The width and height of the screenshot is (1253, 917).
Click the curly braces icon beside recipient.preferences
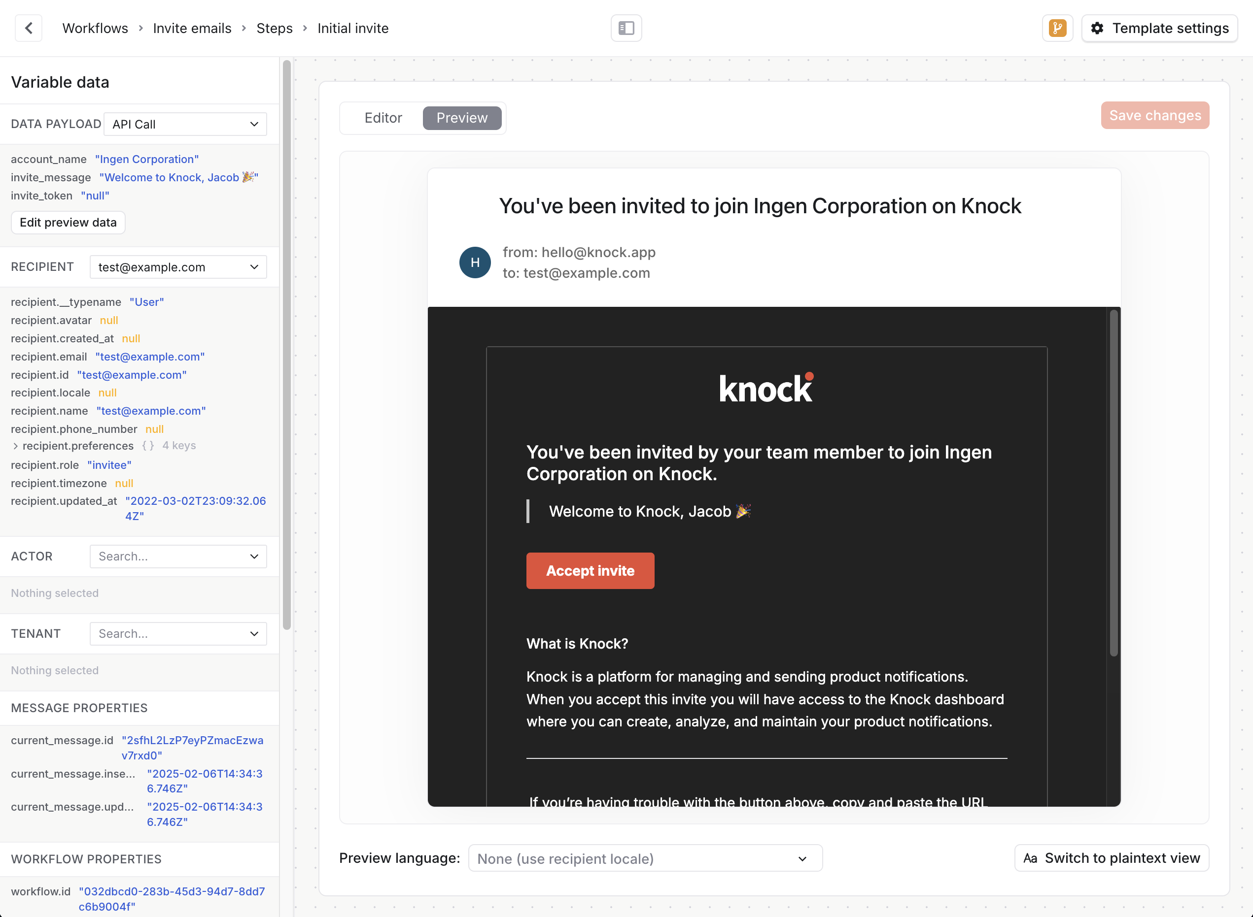point(148,445)
